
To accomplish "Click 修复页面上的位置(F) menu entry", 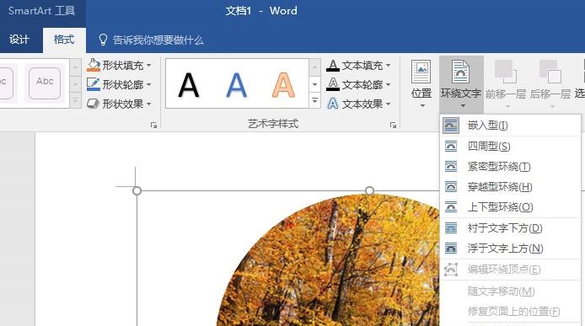I will [510, 311].
